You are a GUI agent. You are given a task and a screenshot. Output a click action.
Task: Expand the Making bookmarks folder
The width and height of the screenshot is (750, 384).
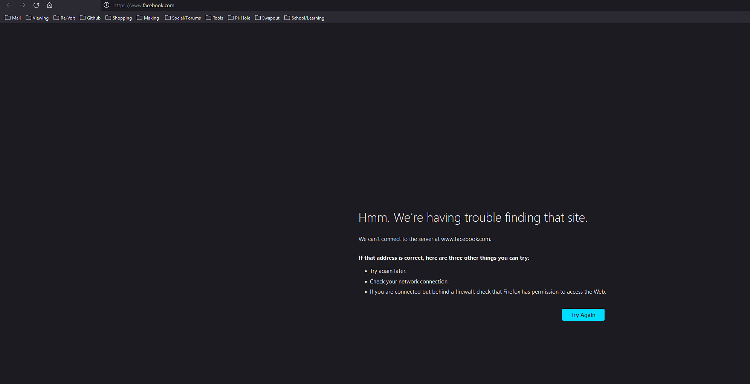pyautogui.click(x=148, y=18)
